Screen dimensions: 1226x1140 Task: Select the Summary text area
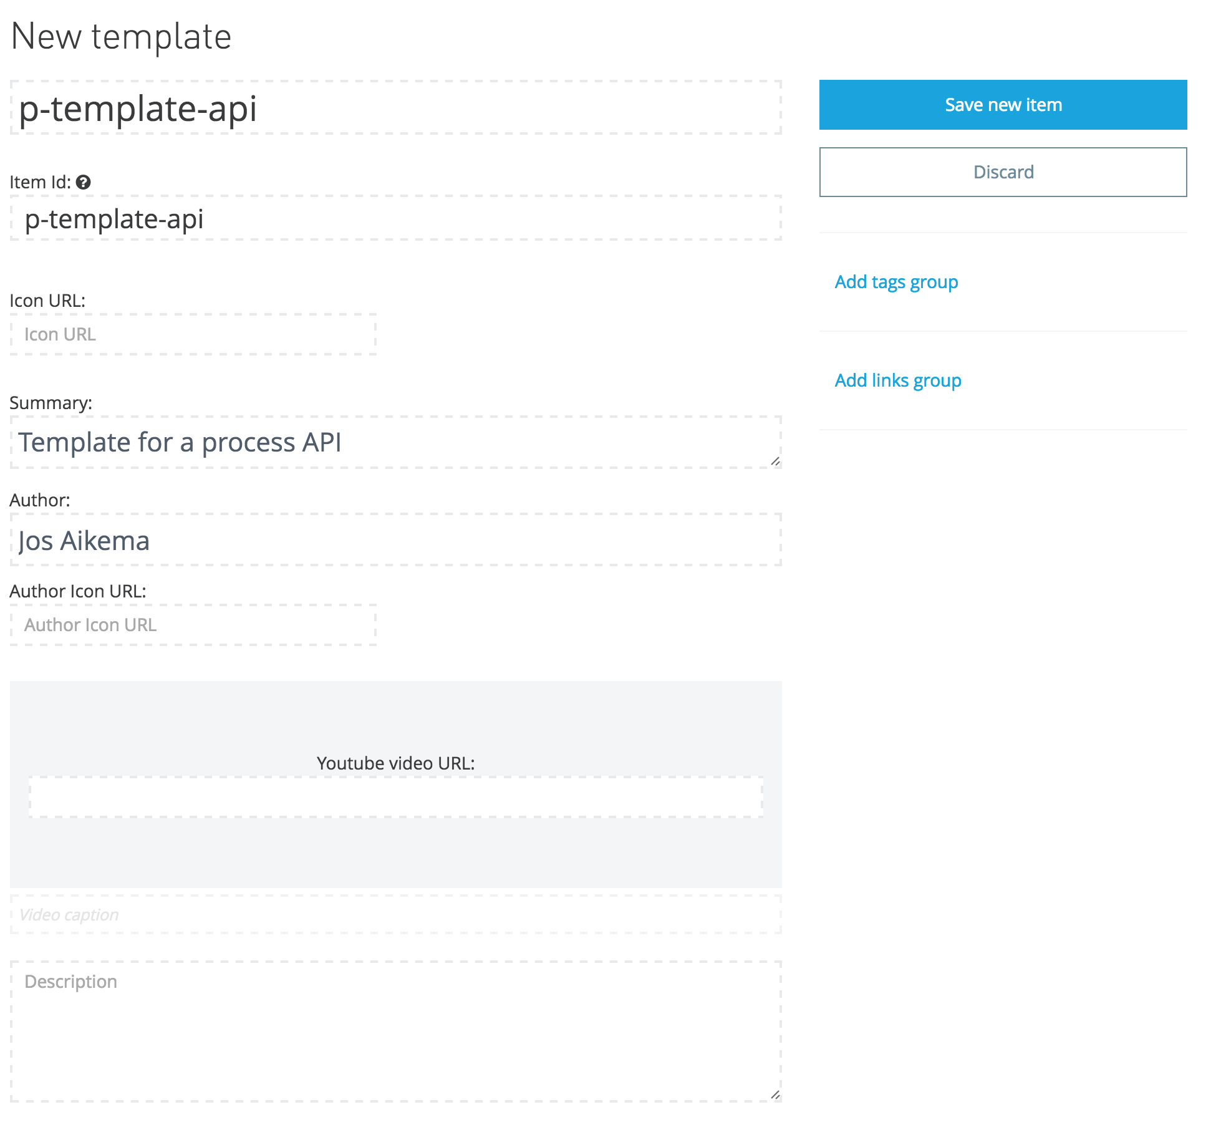[x=395, y=443]
